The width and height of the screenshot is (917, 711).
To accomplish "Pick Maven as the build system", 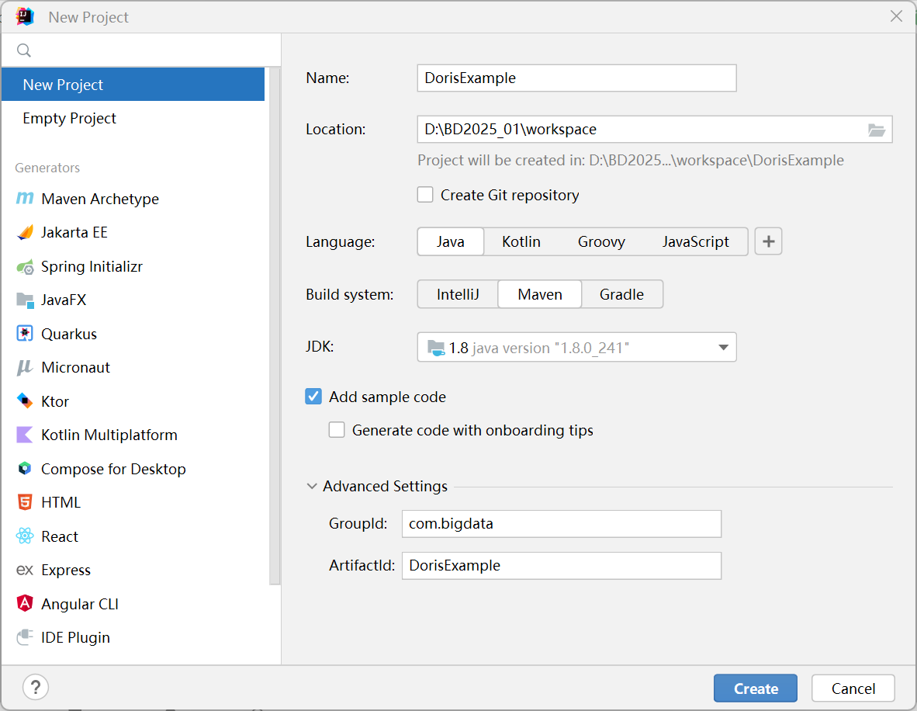I will [x=540, y=294].
